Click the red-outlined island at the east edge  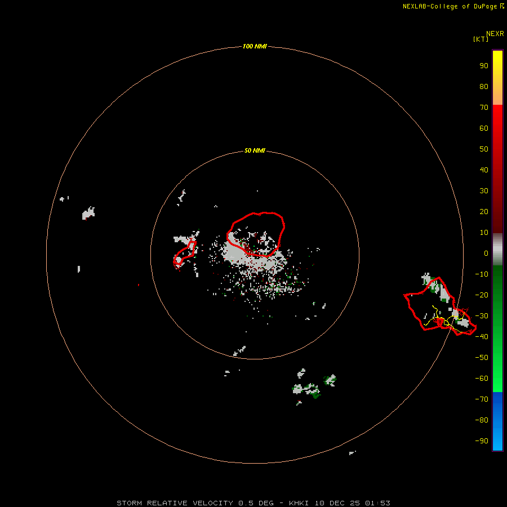point(440,306)
